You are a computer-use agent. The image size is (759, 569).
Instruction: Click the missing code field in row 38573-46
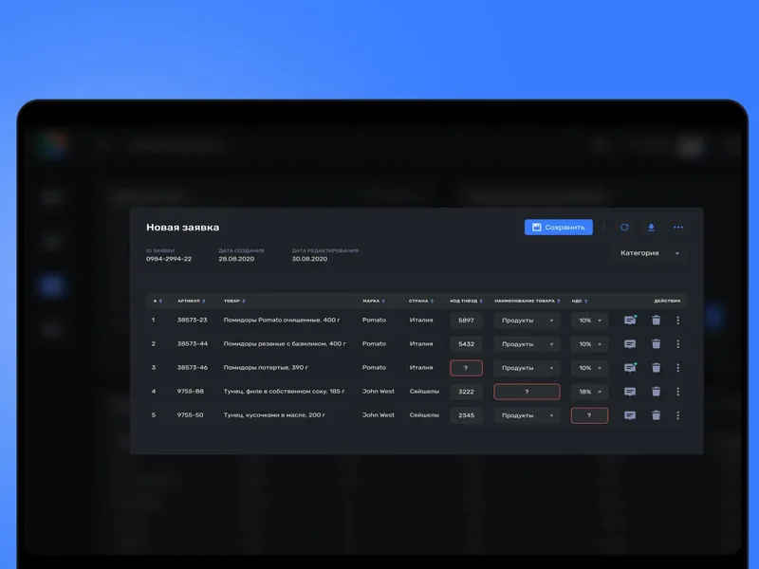pos(466,368)
